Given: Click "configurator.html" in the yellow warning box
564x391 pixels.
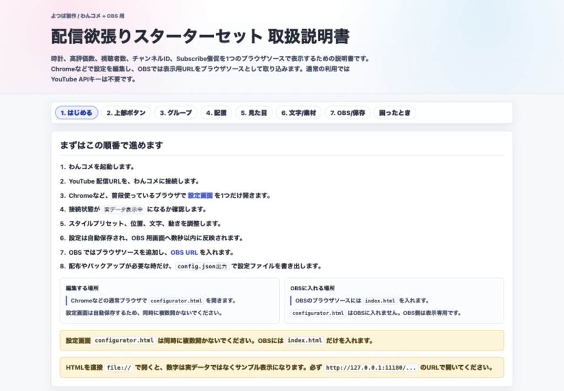Looking at the screenshot, I should (x=124, y=340).
